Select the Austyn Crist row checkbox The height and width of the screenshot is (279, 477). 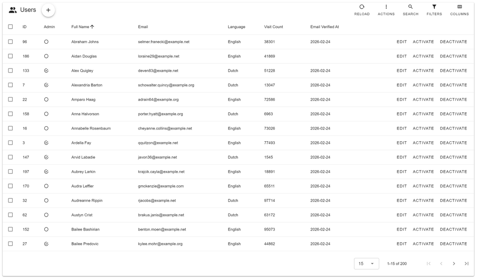11,215
